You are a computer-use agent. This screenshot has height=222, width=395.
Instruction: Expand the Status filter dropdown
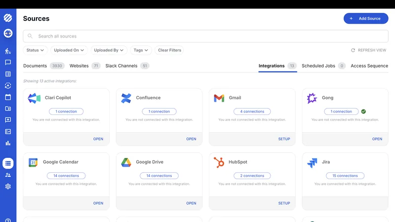(35, 50)
